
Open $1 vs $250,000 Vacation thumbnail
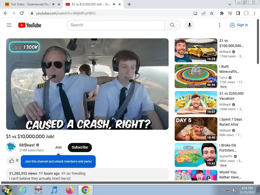click(x=196, y=103)
